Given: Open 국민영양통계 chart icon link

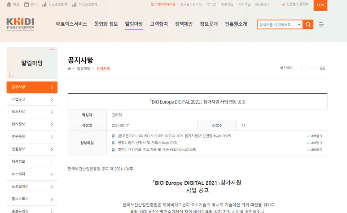Looking at the screenshot, I should 44,4.
